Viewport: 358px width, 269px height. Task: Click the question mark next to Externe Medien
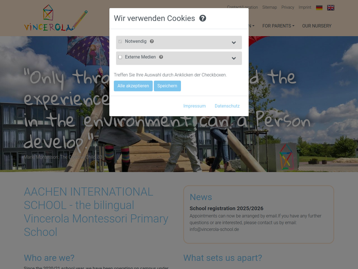tap(161, 57)
